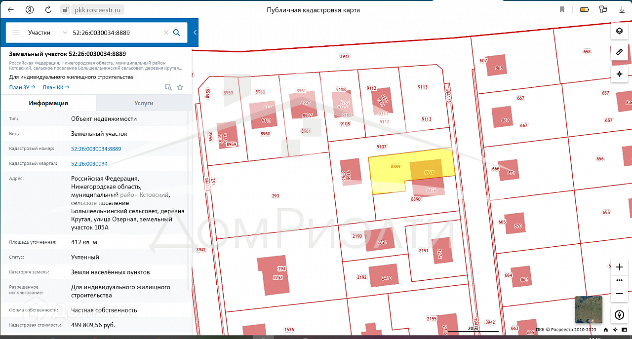
Task: Click parcel label 658 on the map
Action: [587, 52]
